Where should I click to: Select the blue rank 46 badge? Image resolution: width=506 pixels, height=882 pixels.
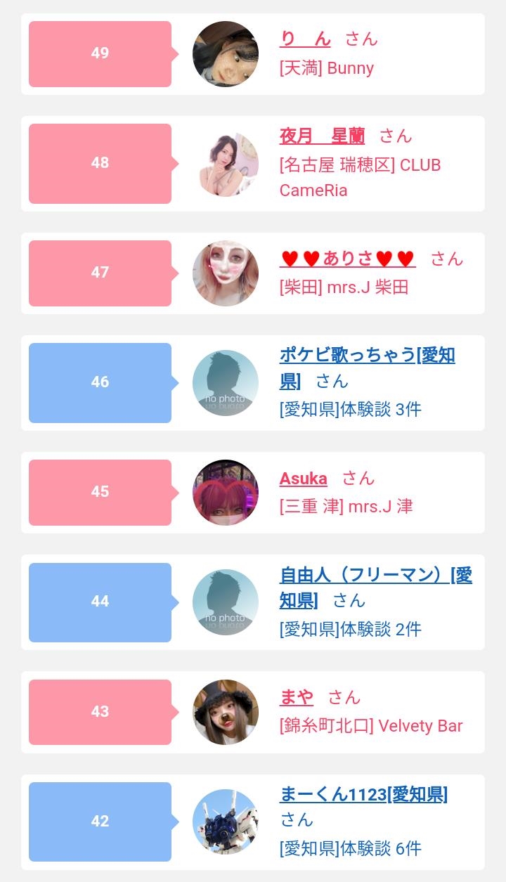coord(100,383)
